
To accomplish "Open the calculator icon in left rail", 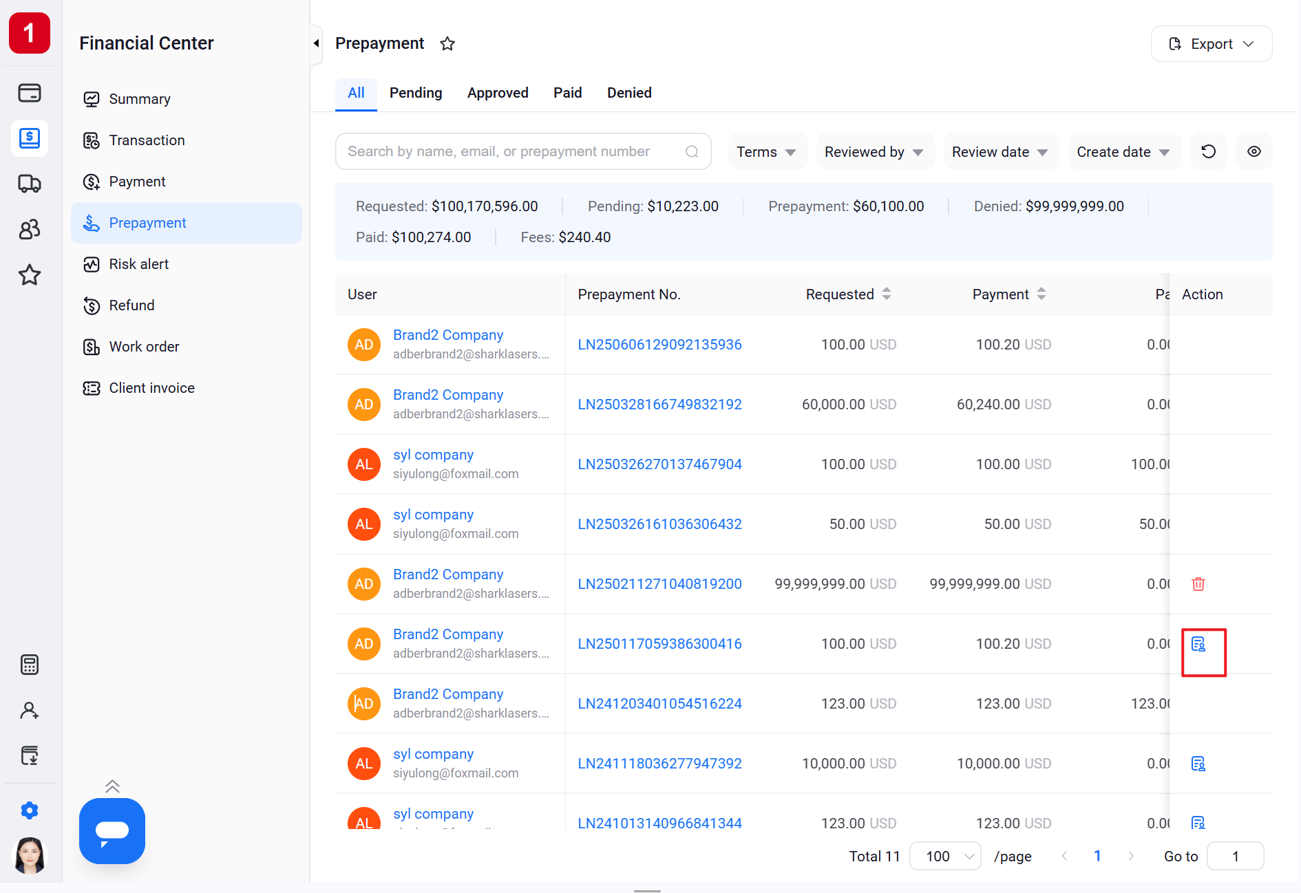I will tap(30, 665).
